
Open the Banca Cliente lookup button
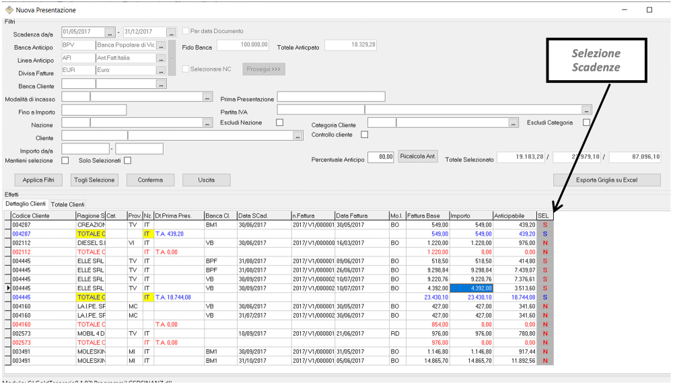click(x=161, y=84)
